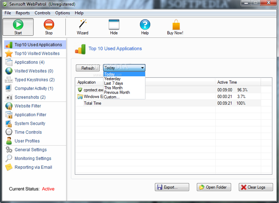Viewport: 279px width, 203px height.
Task: Open the Help menu in menu bar
Action: pos(79,13)
